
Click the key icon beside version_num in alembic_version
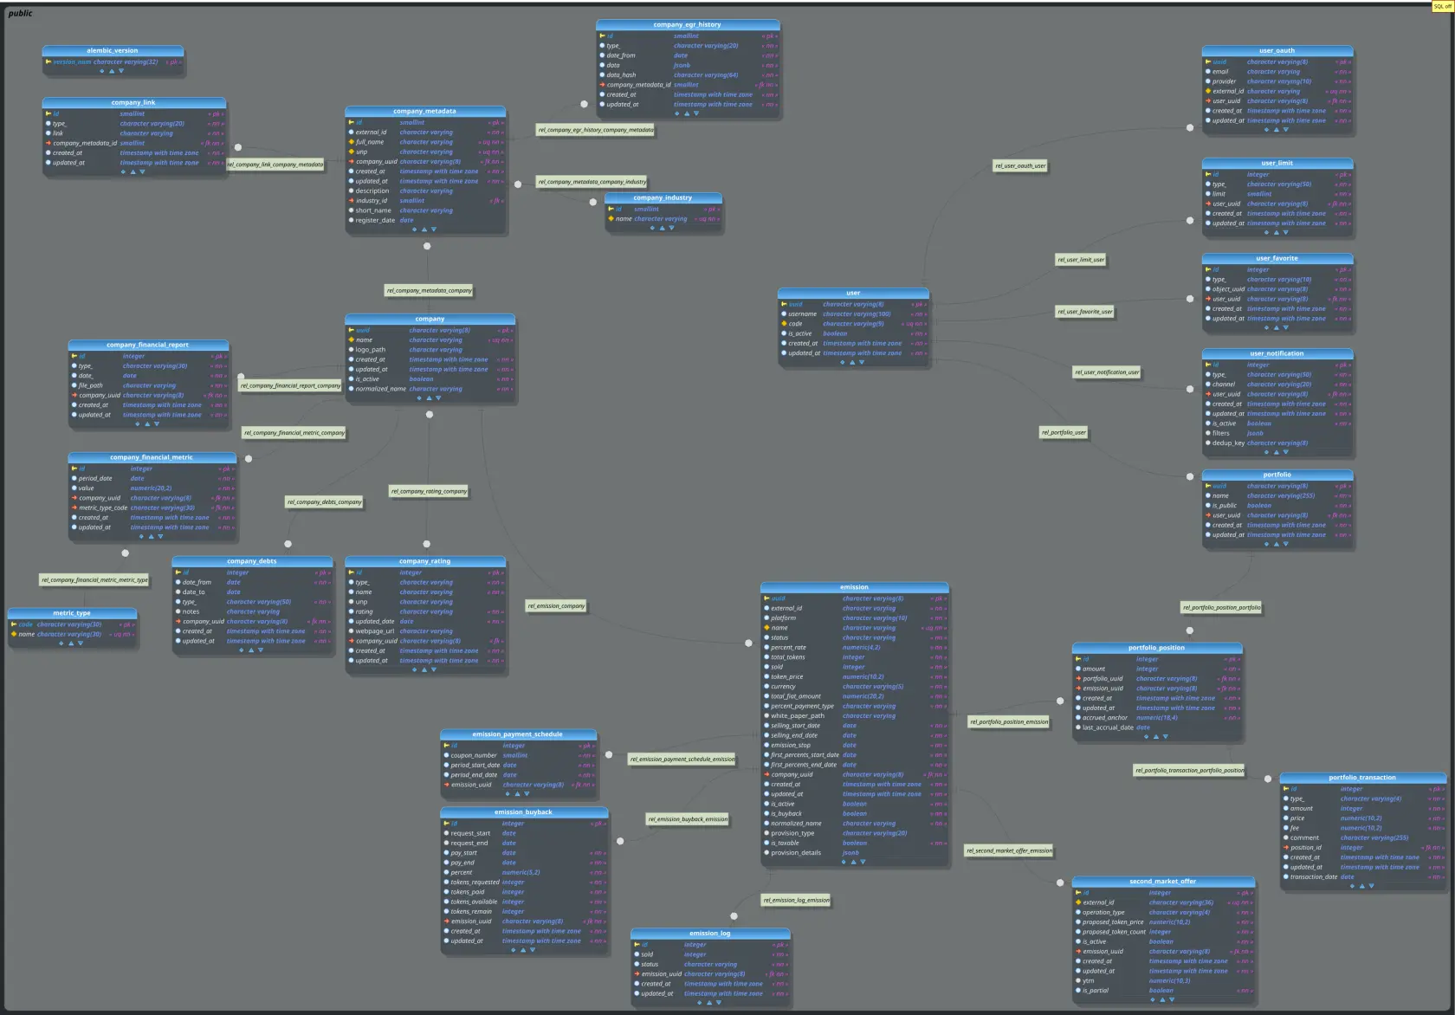pos(49,61)
